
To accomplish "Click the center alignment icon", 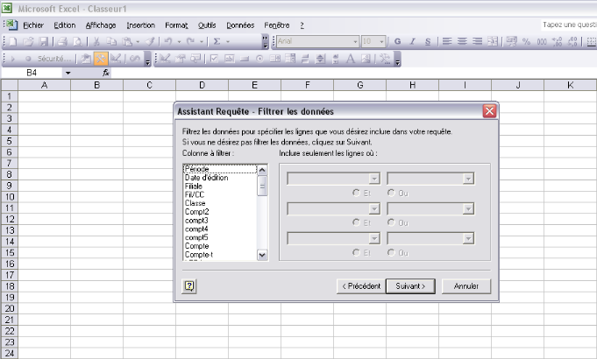I will [461, 41].
